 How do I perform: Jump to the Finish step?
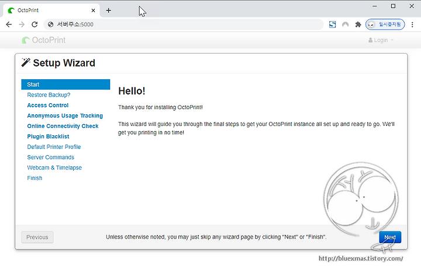(x=34, y=178)
